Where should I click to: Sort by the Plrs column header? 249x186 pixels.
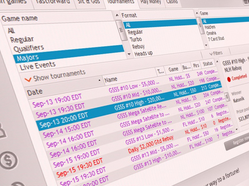click(196, 65)
